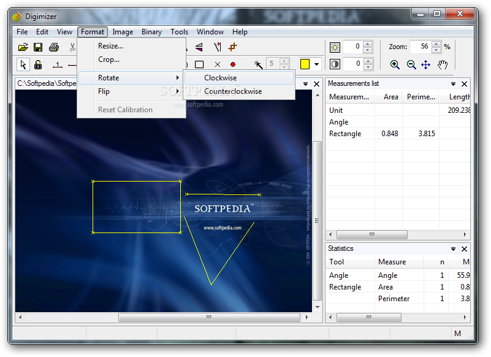Increase the brightness value with up arrow
Screen dimensions: 491x357
[x=368, y=44]
